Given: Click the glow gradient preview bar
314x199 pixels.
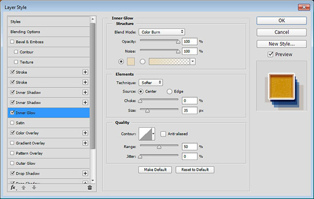Looking at the screenshot, I should coord(170,61).
